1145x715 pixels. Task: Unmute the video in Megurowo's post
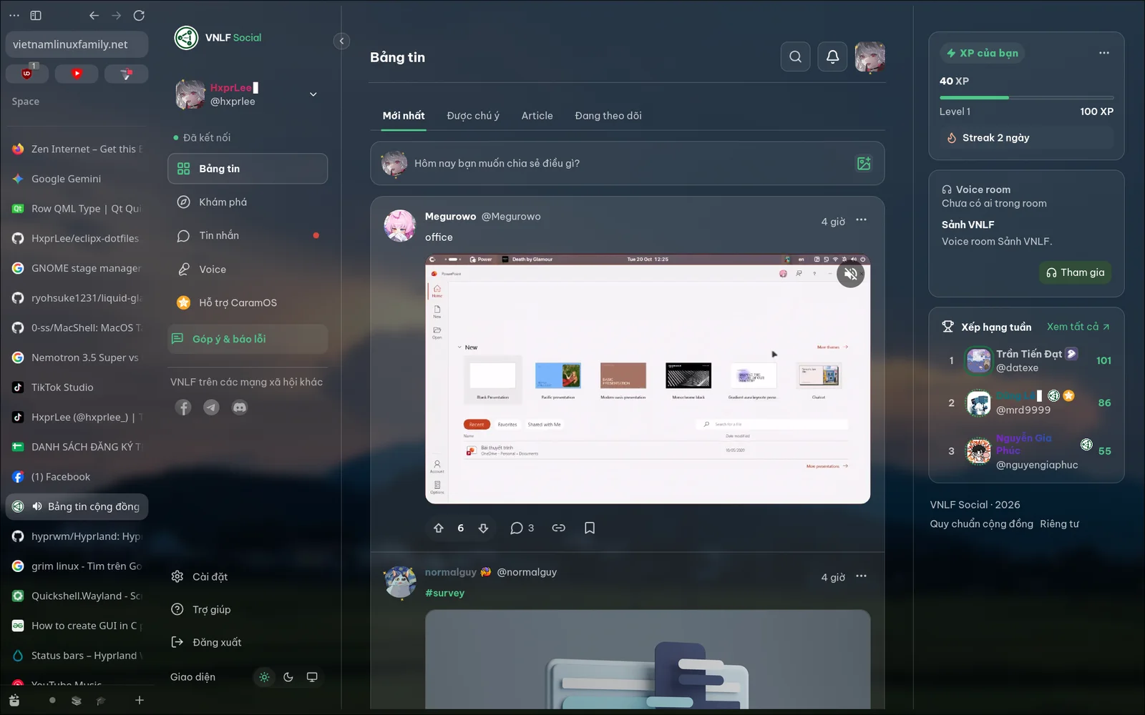[850, 274]
